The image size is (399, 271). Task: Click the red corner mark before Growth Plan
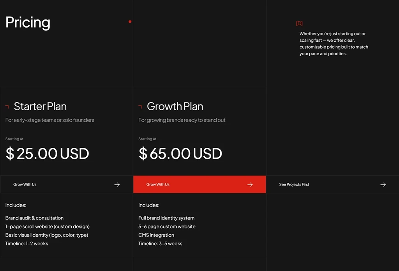pos(140,107)
